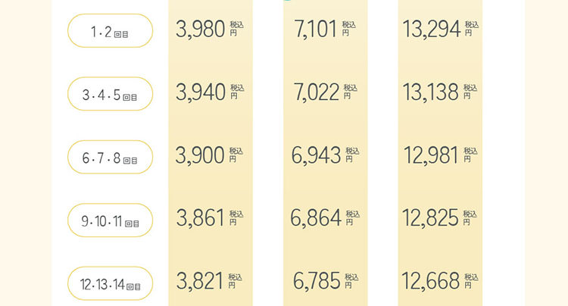
Task: Click the 6,864 yen price
Action: pos(317,218)
